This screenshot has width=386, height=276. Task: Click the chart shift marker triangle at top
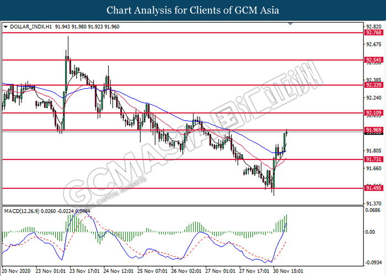pos(291,24)
